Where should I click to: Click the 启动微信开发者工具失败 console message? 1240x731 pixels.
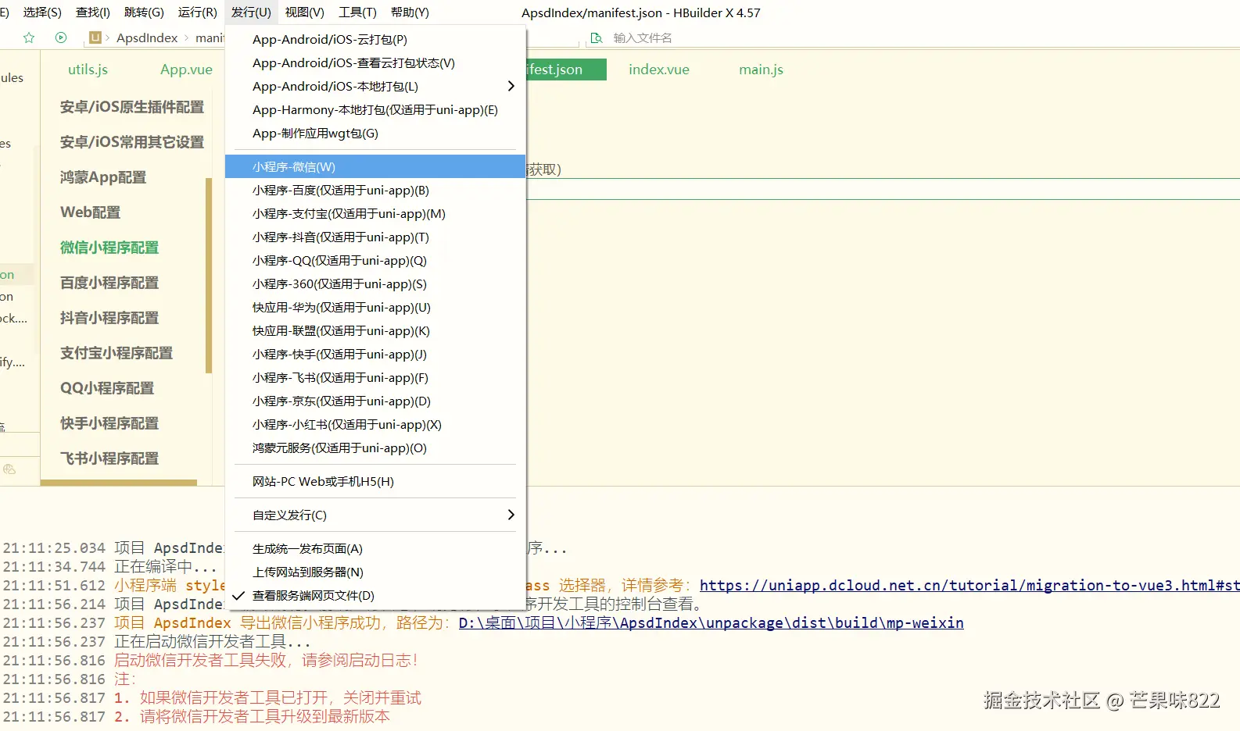pos(266,661)
